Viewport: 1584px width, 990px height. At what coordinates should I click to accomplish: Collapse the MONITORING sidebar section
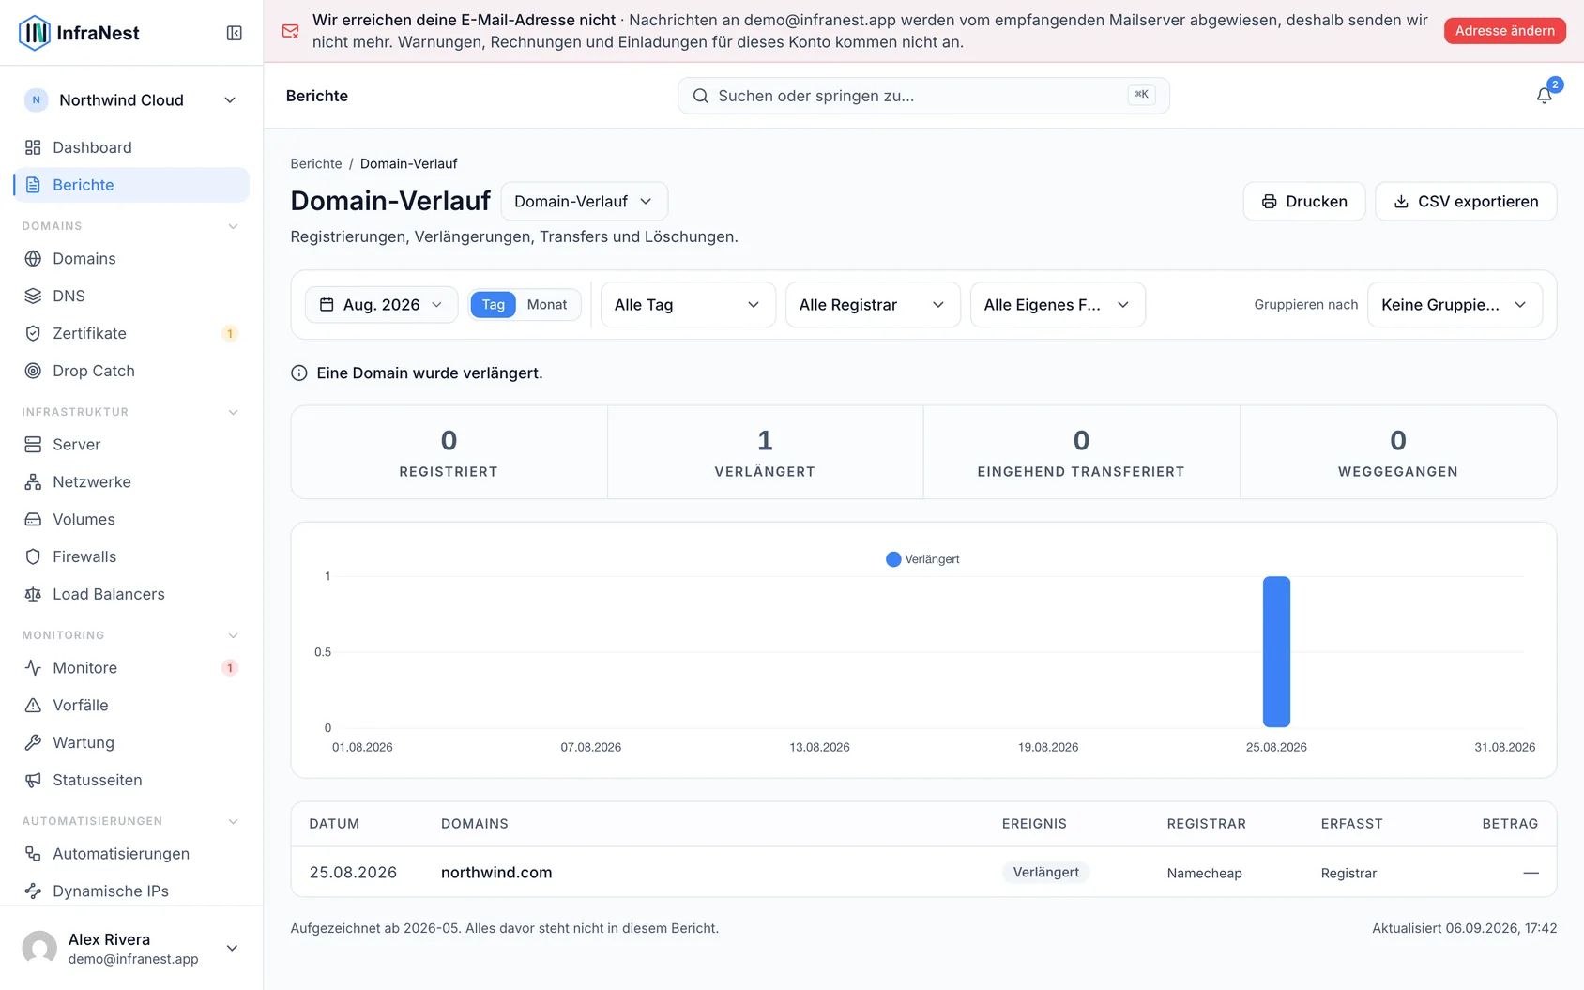coord(233,635)
